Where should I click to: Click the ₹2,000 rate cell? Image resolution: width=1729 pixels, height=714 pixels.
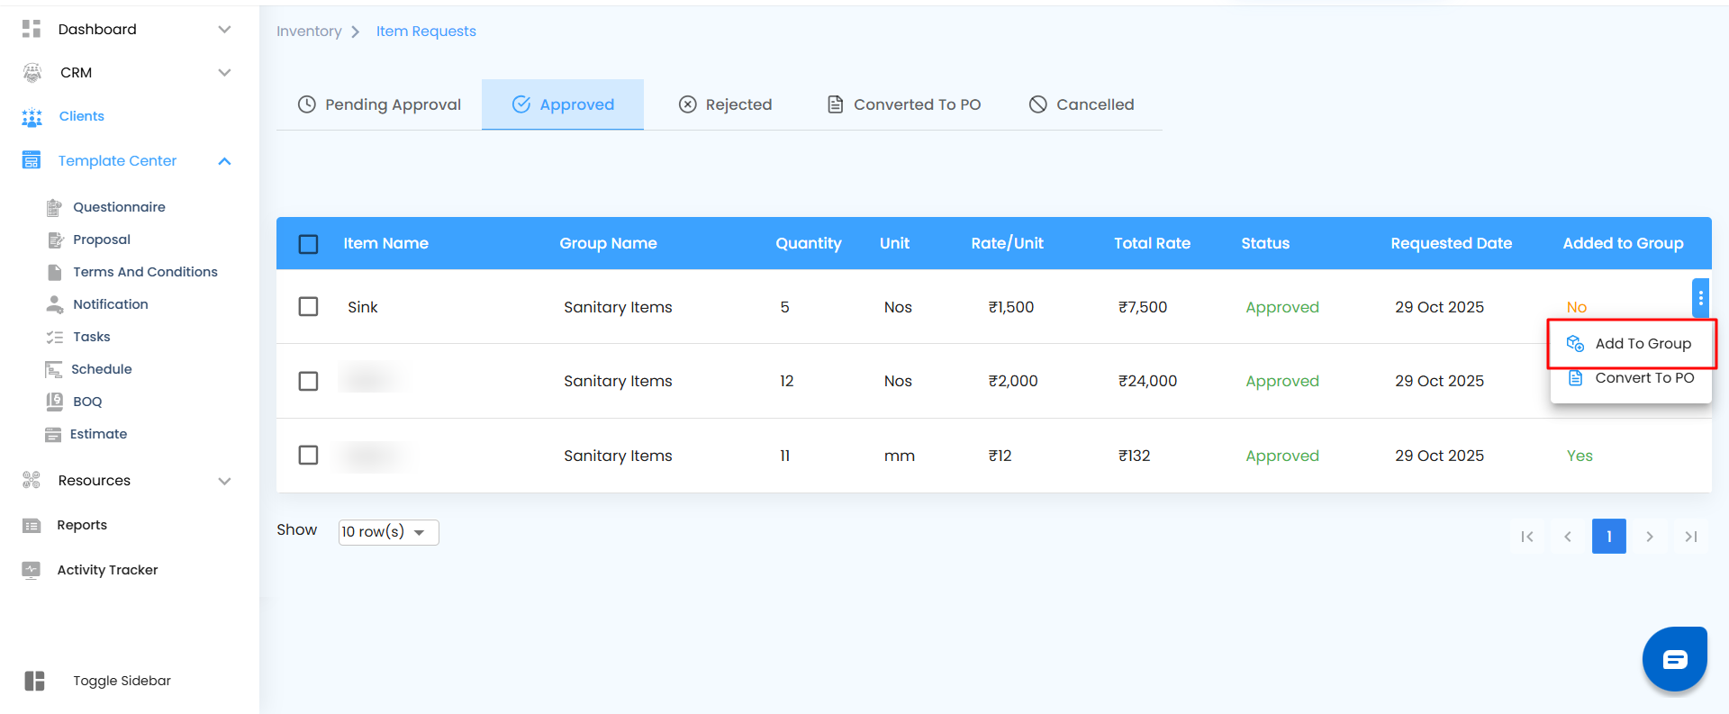click(1013, 381)
